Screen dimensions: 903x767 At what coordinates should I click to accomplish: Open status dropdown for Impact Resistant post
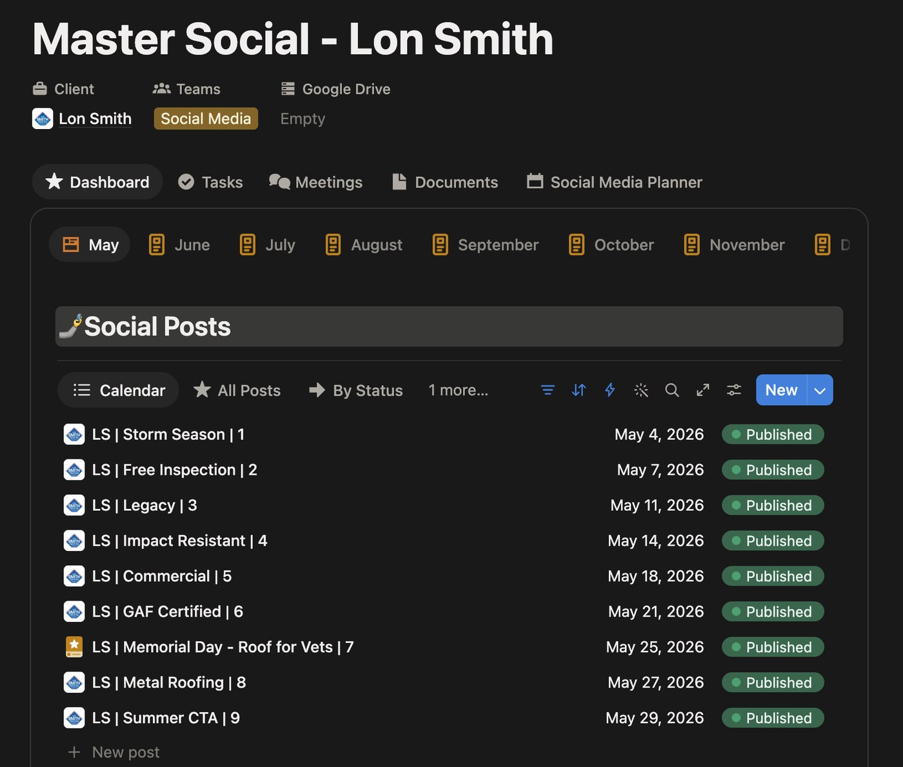pos(773,541)
